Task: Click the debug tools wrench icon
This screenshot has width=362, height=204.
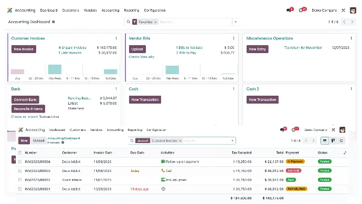Action: [343, 10]
